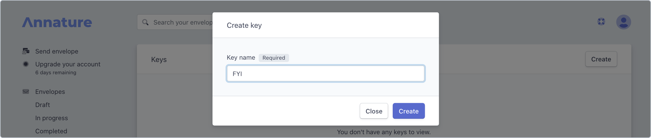This screenshot has height=138, width=651.
Task: Click the Send envelope sidebar icon
Action: [26, 51]
